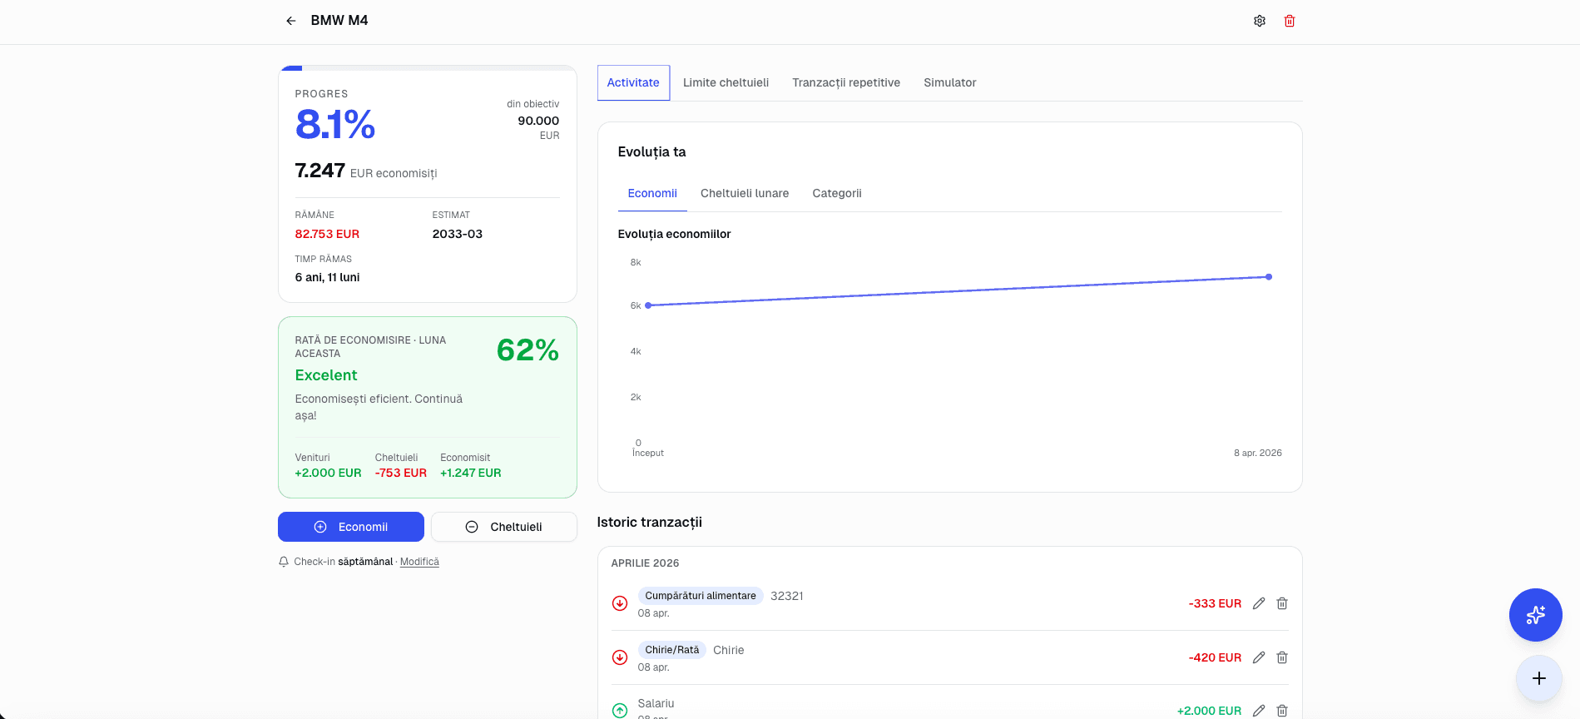This screenshot has height=719, width=1580.
Task: Click the 62% savings rate value
Action: click(x=527, y=350)
